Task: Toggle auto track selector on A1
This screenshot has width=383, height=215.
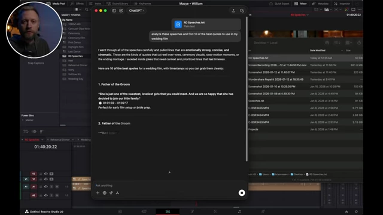Action: (46, 187)
